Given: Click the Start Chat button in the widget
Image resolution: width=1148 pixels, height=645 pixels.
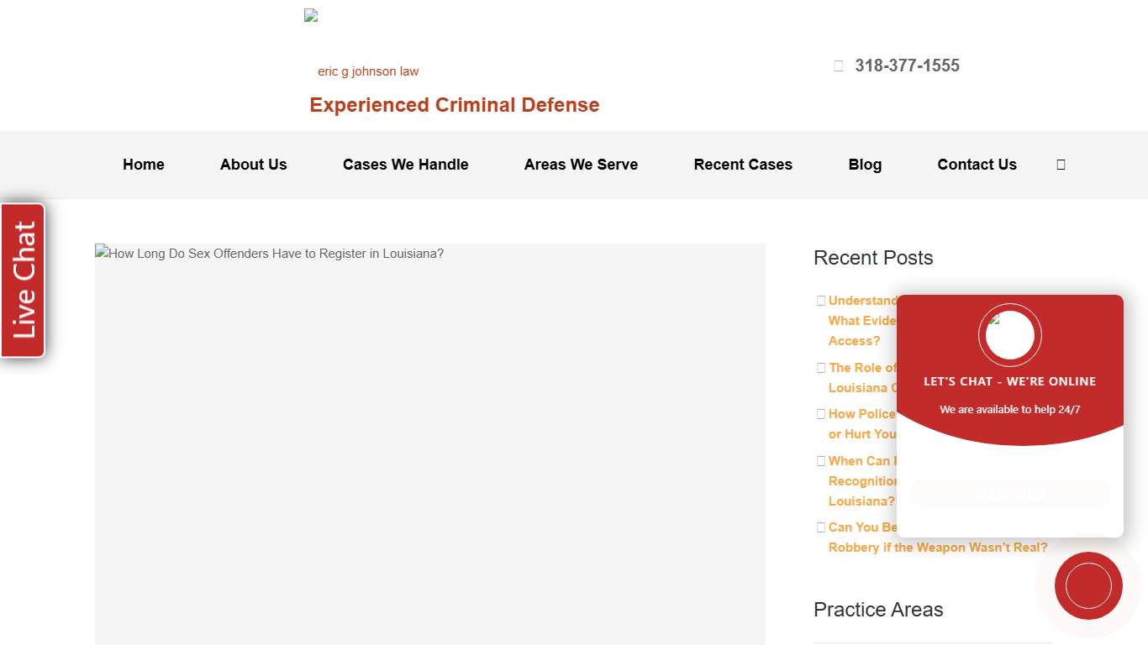Looking at the screenshot, I should [1009, 494].
